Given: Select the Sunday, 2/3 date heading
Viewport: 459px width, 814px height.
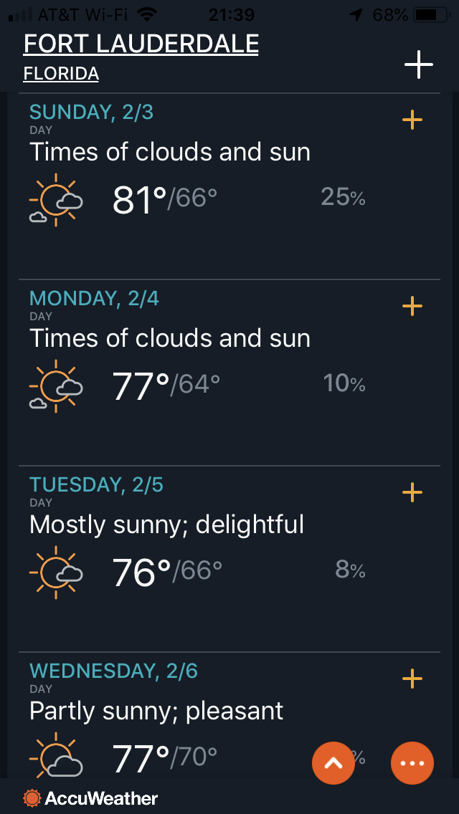Looking at the screenshot, I should (x=92, y=112).
